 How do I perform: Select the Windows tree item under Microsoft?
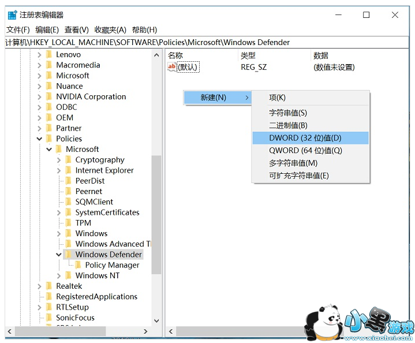point(91,233)
